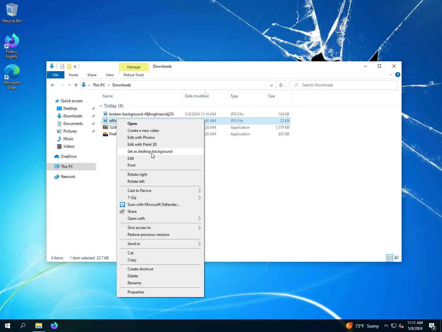
Task: Open the Picture Tools tab
Action: coord(134,75)
